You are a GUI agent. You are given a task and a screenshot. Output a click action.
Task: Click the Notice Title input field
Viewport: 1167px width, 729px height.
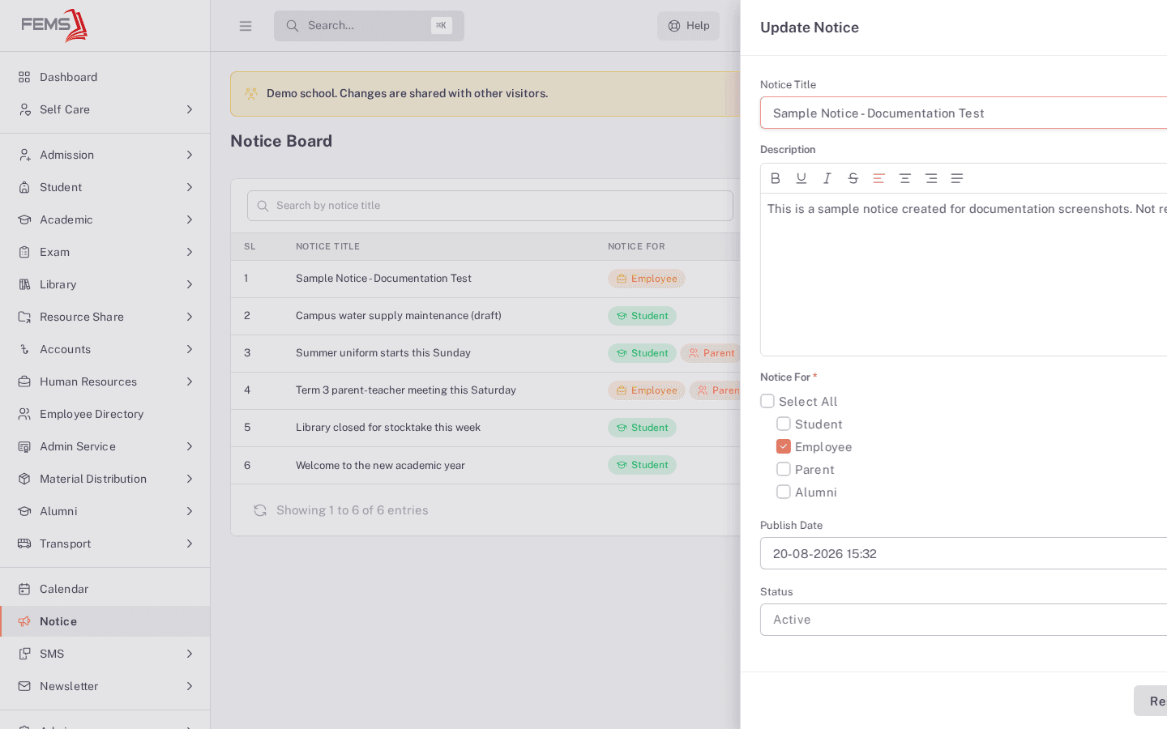[x=964, y=113]
